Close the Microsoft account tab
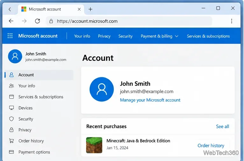This screenshot has width=244, height=161. click(79, 9)
